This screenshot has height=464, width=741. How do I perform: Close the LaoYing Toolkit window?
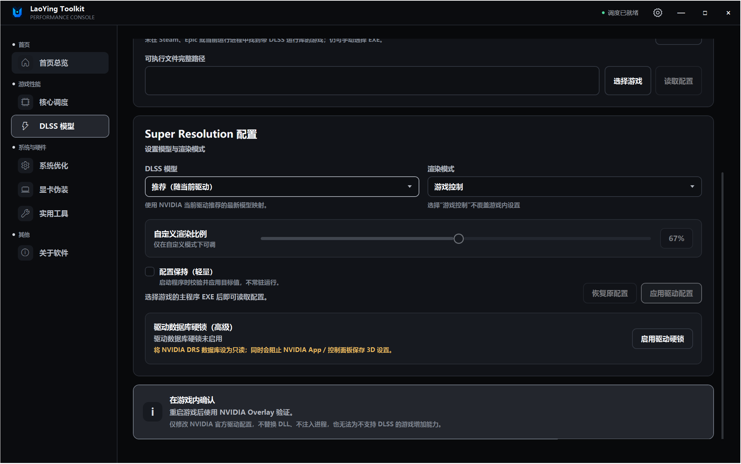(728, 13)
